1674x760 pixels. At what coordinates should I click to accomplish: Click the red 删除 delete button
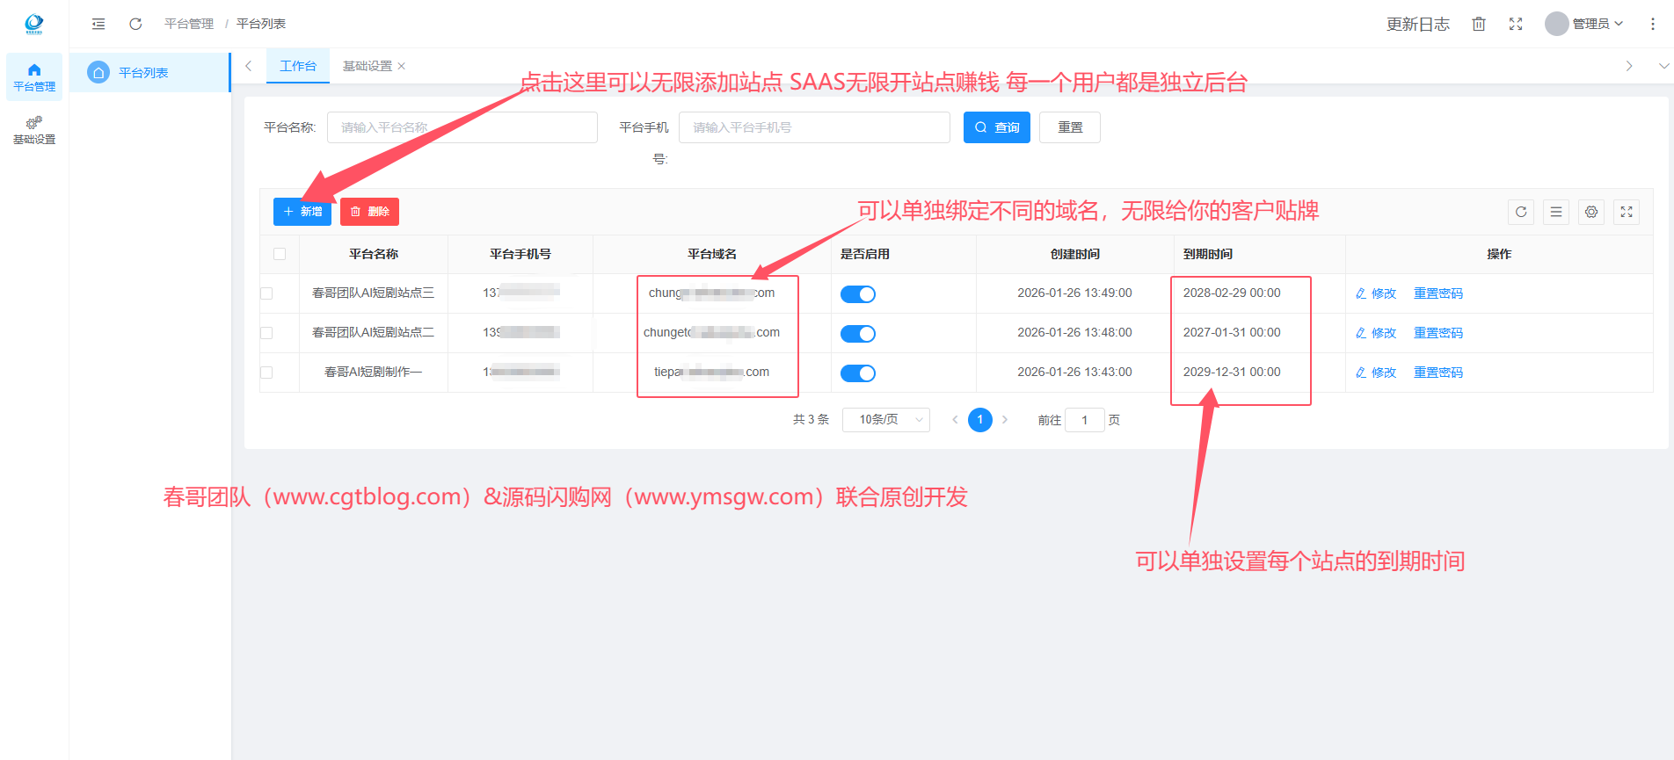369,212
